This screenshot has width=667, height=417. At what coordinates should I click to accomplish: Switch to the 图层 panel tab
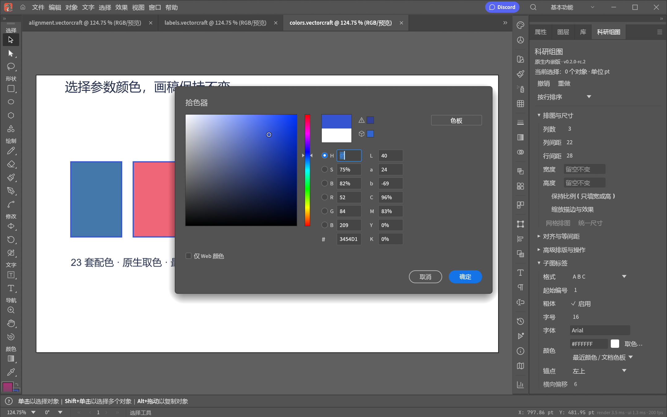point(563,32)
